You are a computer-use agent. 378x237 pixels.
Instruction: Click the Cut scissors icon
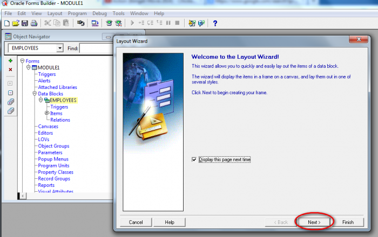tap(48, 23)
